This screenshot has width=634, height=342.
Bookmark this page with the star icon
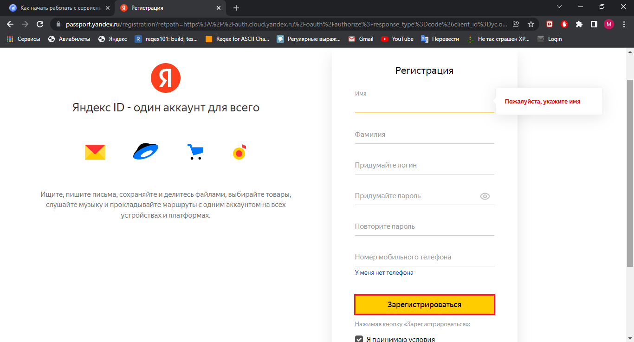point(531,24)
